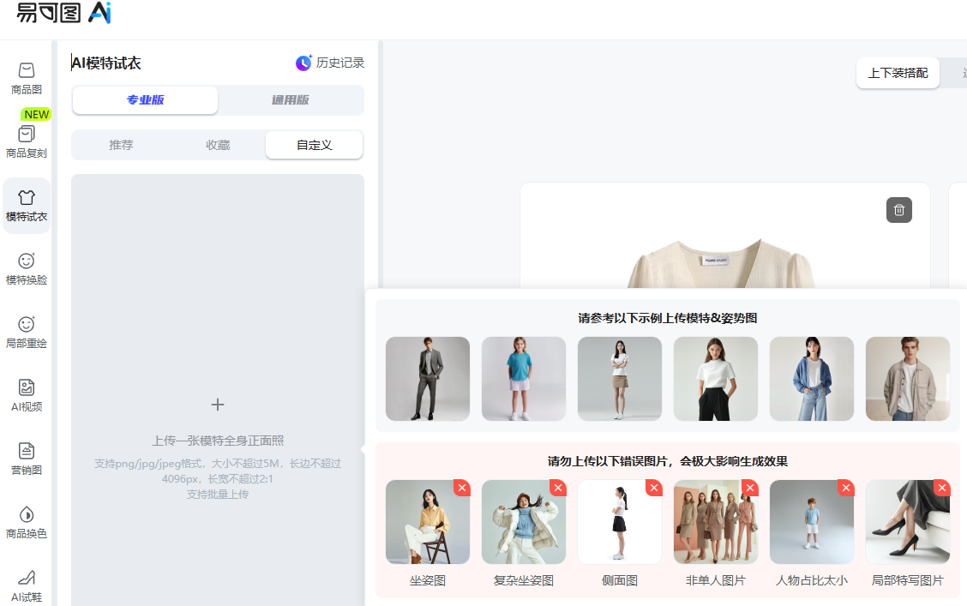Image resolution: width=967 pixels, height=606 pixels.
Task: Click the 复杂坐姿图 wrong-example thumbnail
Action: coord(524,522)
